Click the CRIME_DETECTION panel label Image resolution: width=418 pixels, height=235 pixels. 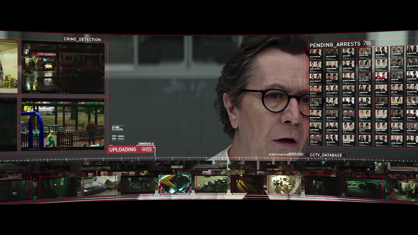pos(82,39)
